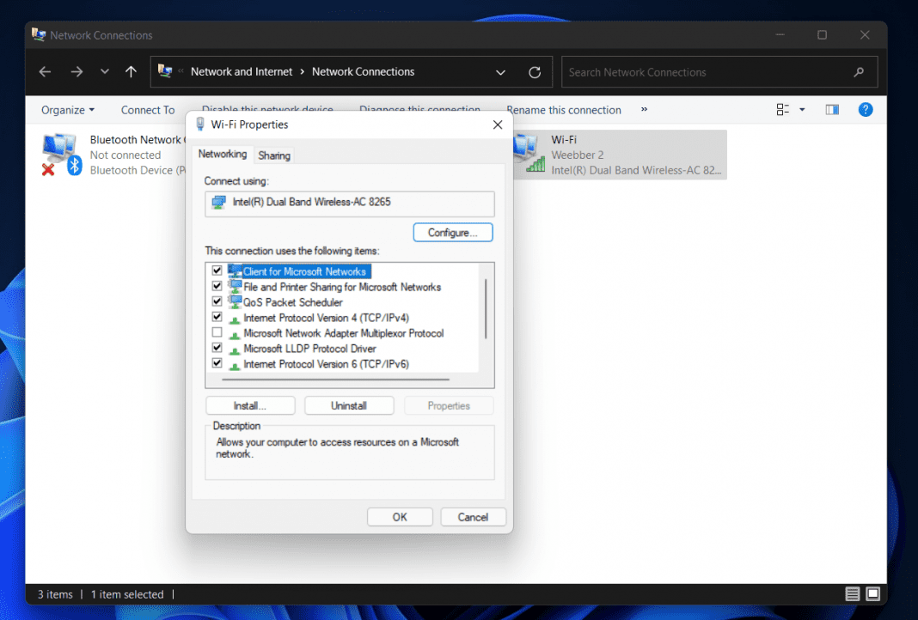Click Rename this connection command
The image size is (918, 620).
pyautogui.click(x=563, y=111)
